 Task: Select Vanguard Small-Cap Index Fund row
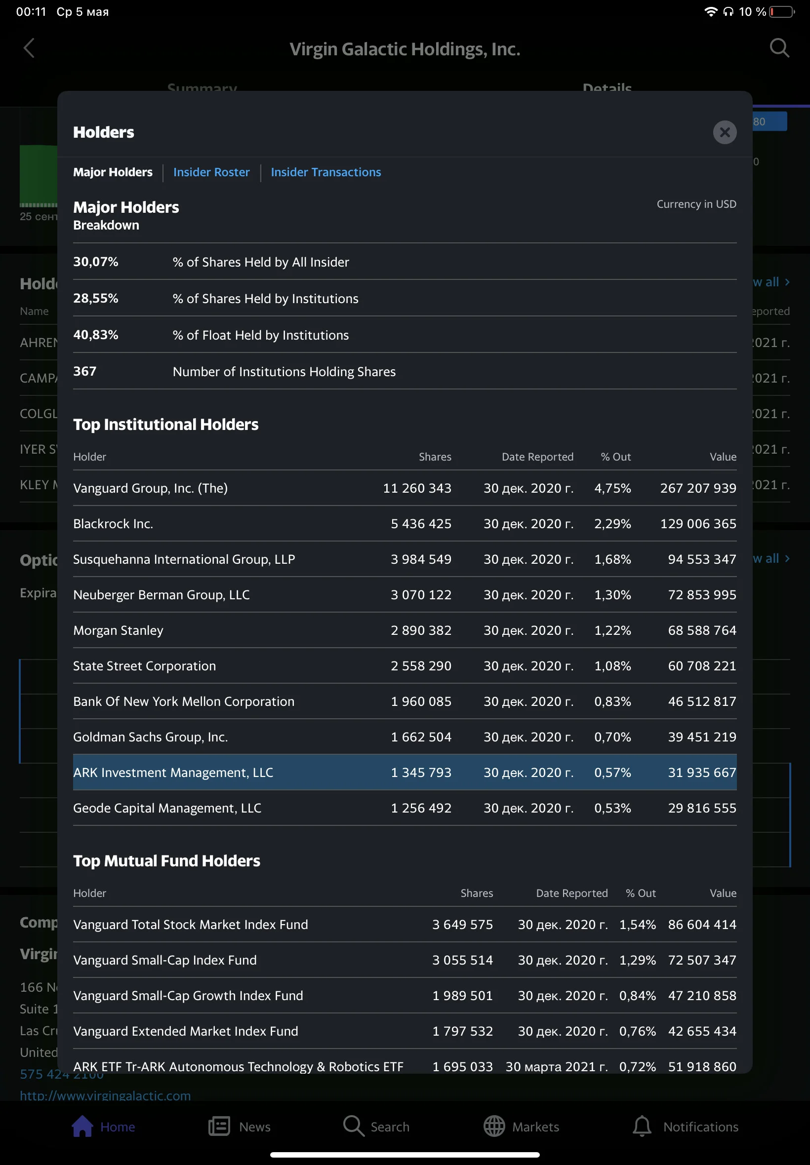click(405, 960)
